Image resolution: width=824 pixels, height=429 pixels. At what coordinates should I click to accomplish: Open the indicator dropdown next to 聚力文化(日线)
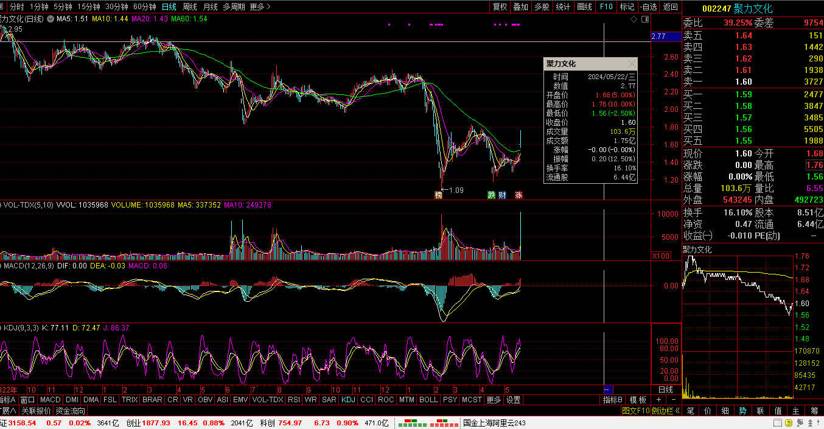pyautogui.click(x=51, y=19)
